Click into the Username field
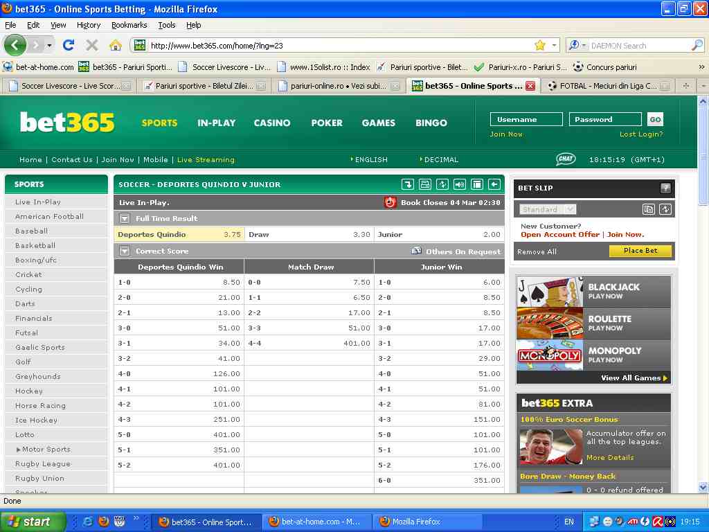This screenshot has height=532, width=709. [x=526, y=119]
